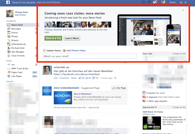
Task: Open Close Friends list with star icon
Action: point(18,56)
